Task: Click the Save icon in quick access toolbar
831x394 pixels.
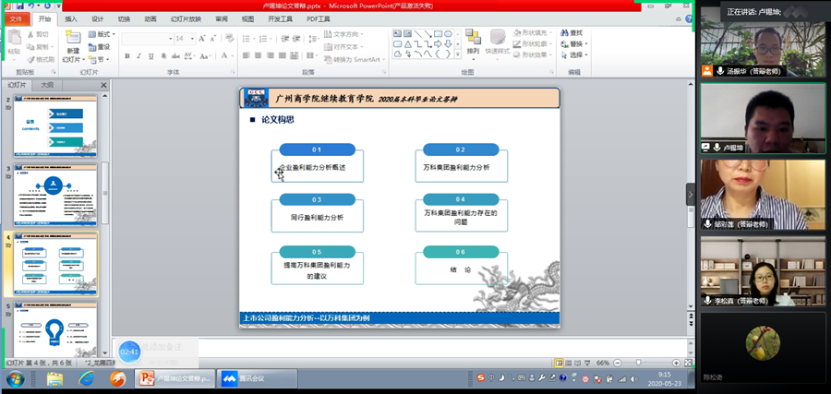Action: pos(19,6)
